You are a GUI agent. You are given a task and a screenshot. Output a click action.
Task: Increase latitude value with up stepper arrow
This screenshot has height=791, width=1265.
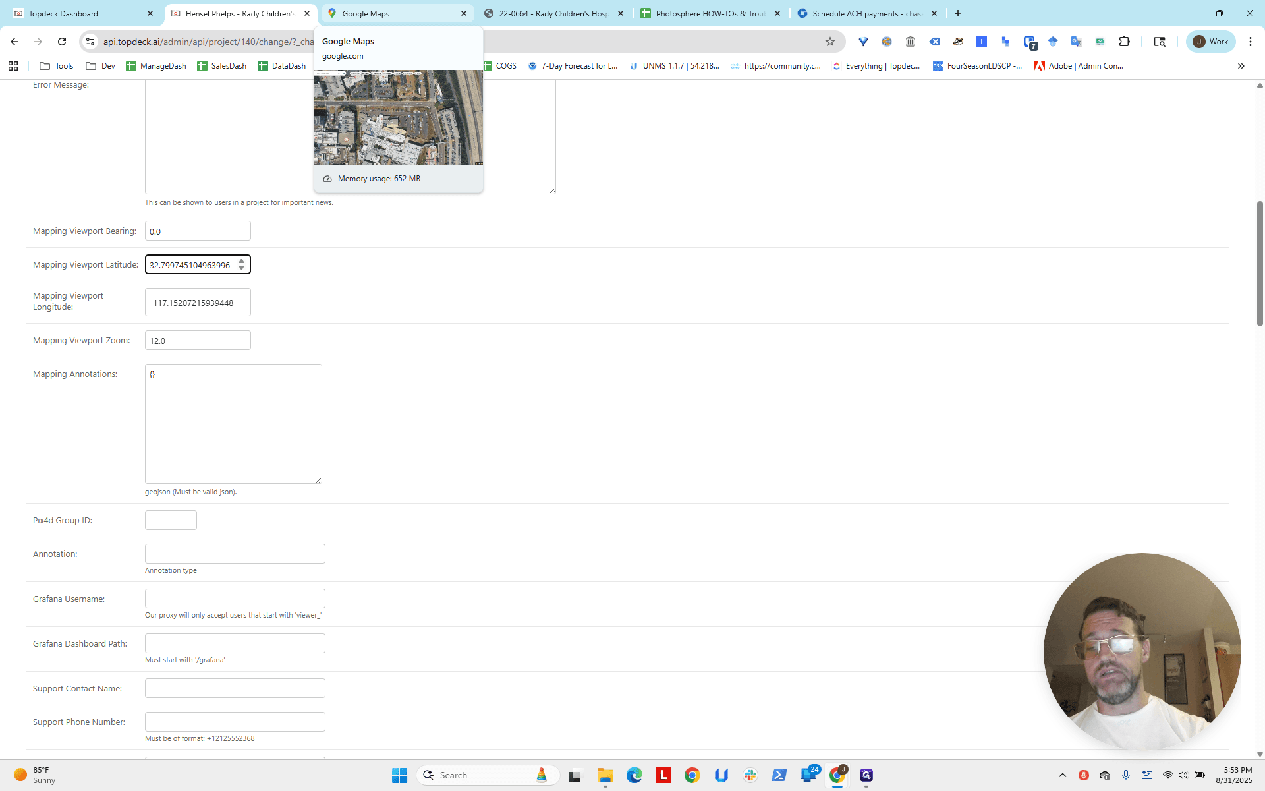[242, 261]
